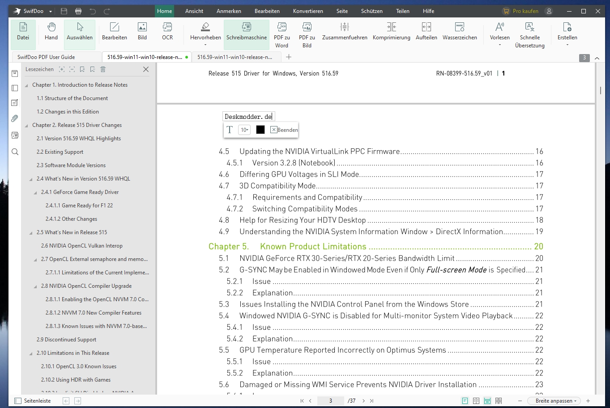Screen dimensions: 610x408
Task: Click the Pro kaufen button
Action: tap(521, 11)
